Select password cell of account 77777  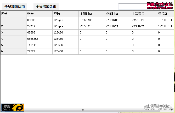pos(65,26)
